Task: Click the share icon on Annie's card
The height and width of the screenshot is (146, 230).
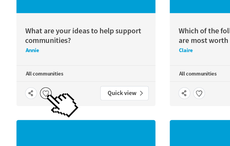Action: (x=31, y=93)
